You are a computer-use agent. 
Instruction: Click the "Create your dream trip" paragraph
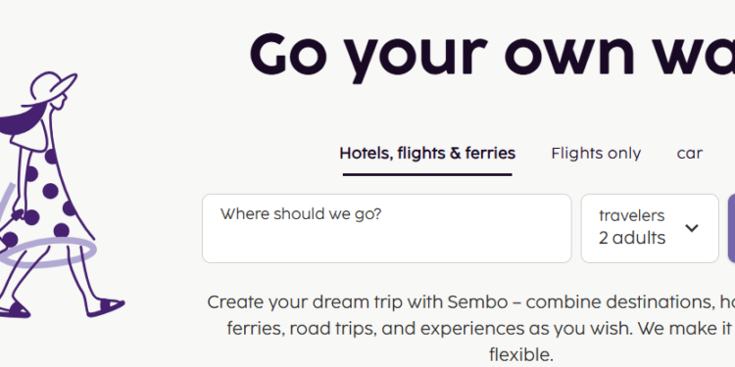[x=471, y=329]
